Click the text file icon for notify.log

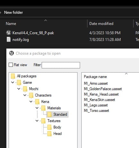(9, 39)
